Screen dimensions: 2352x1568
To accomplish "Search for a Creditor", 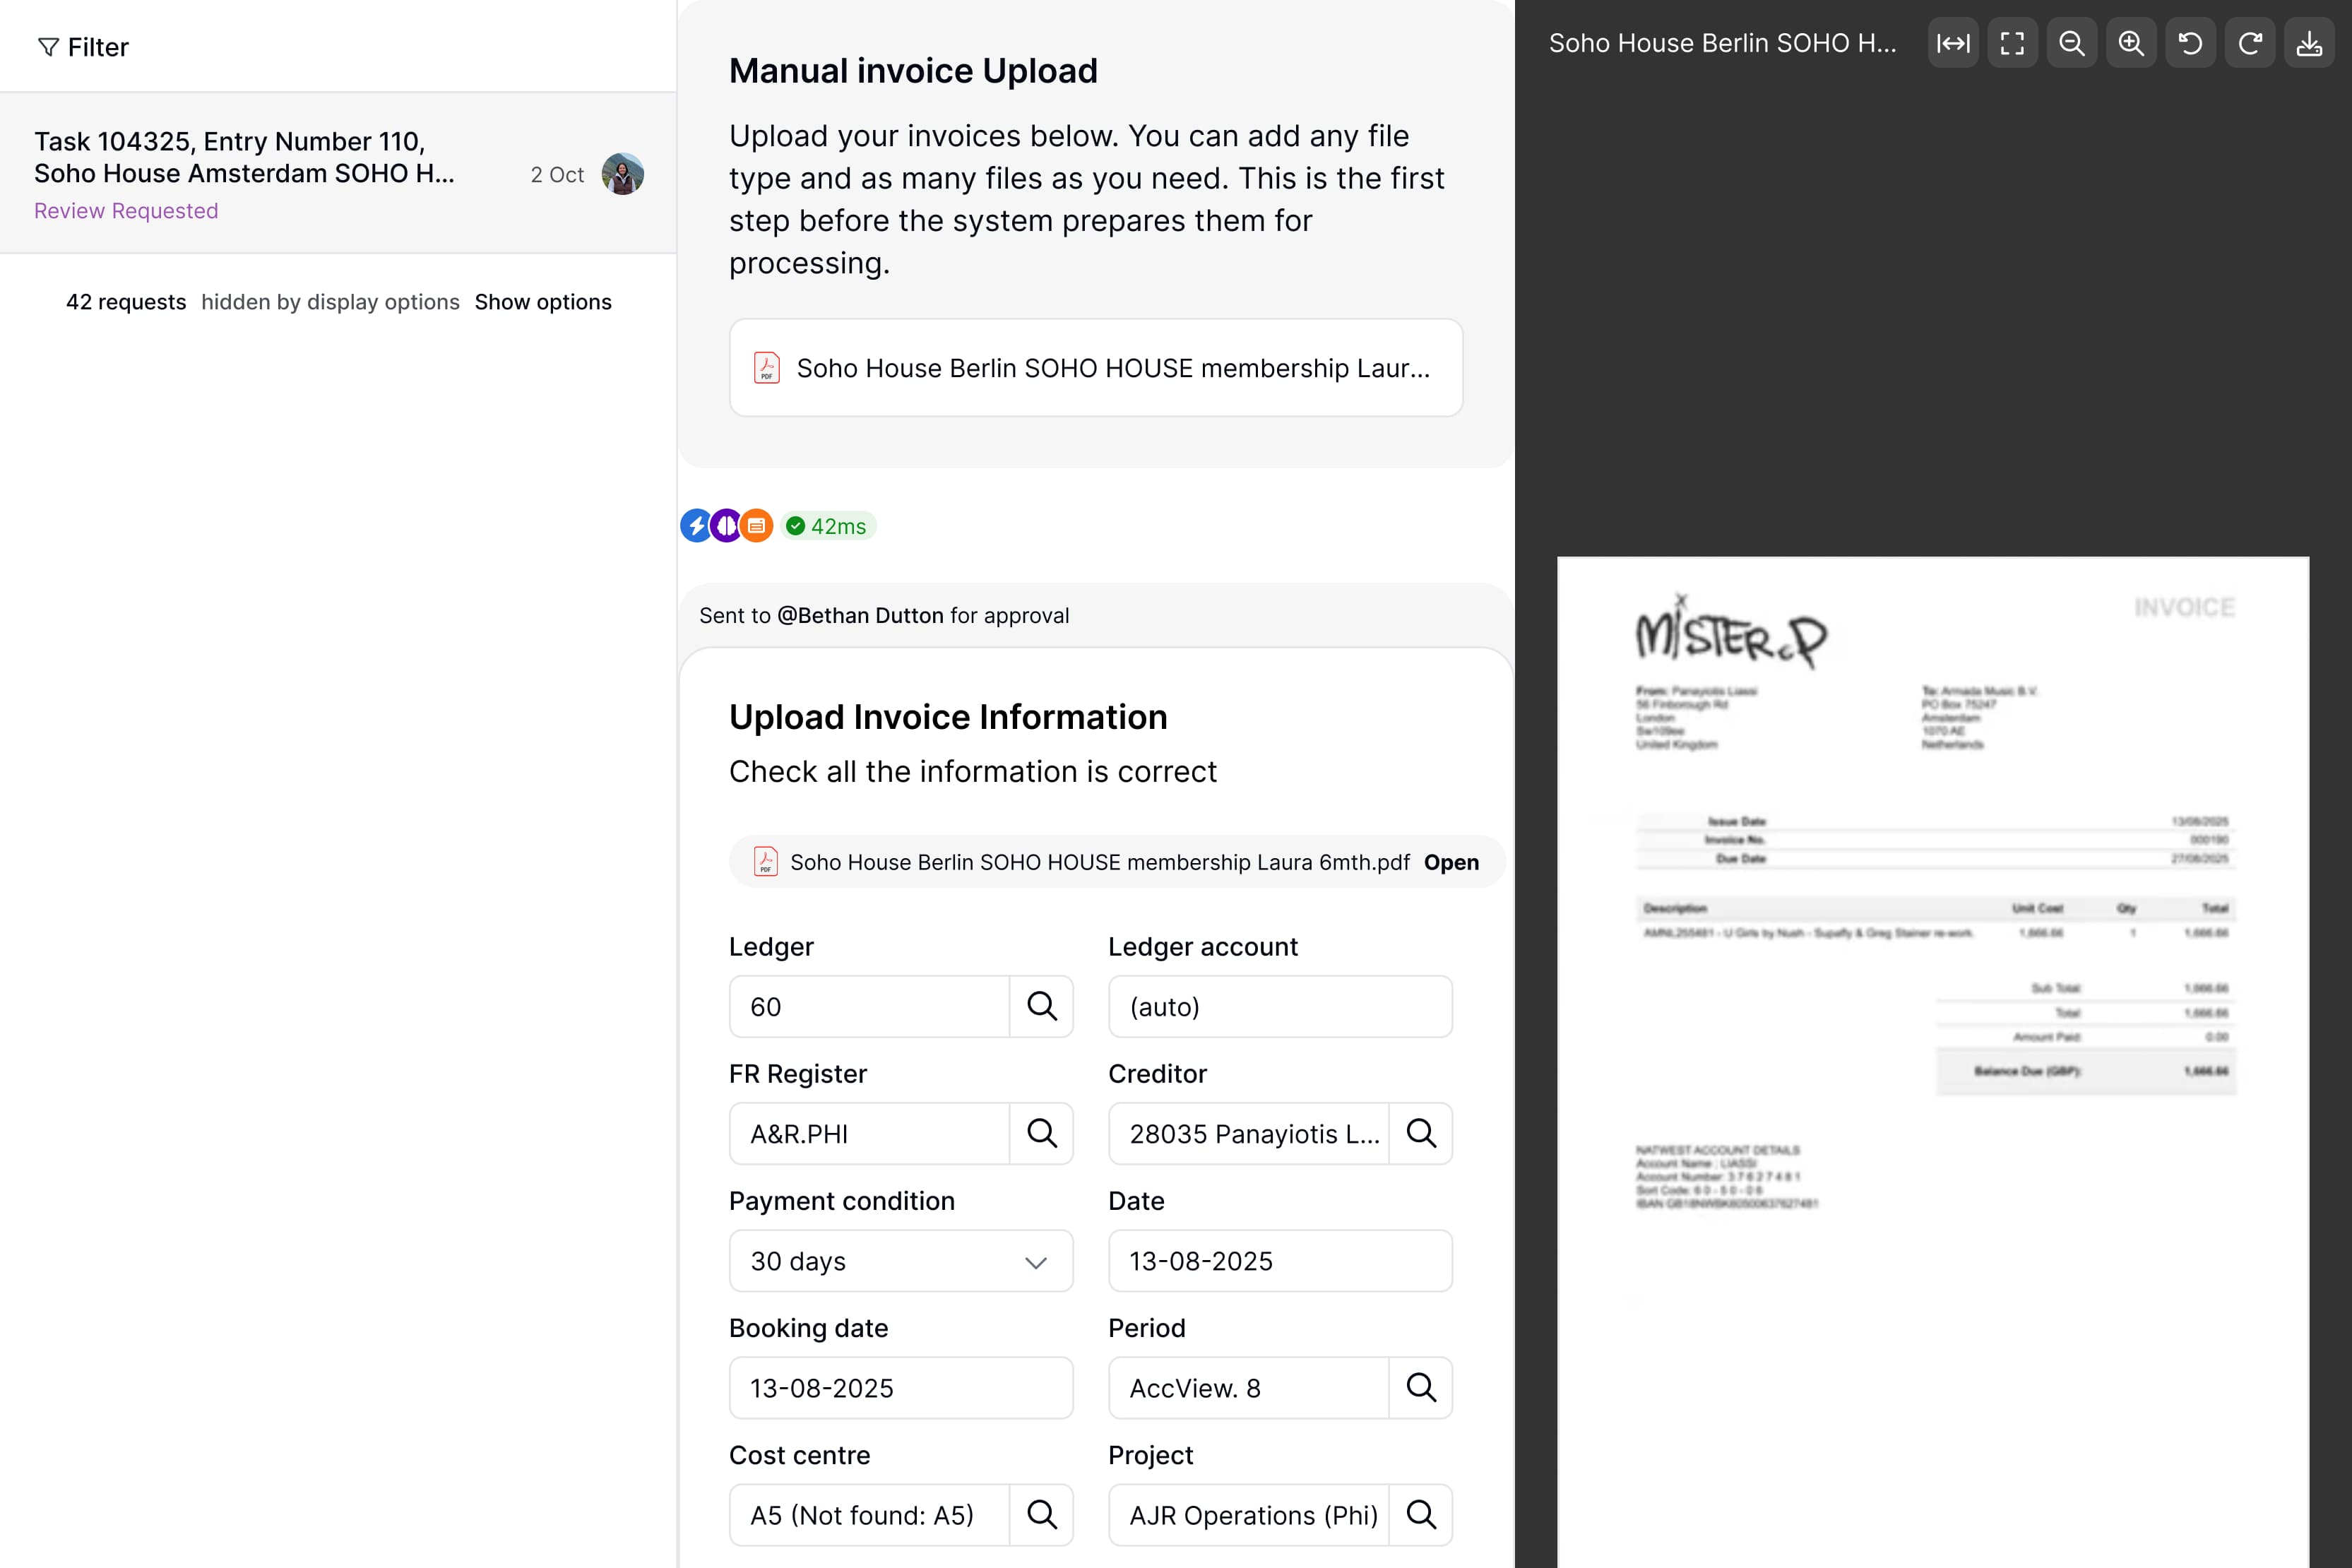I will click(1420, 1133).
